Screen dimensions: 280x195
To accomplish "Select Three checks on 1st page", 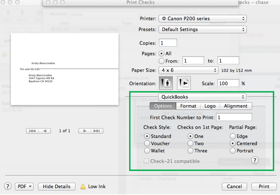I will pyautogui.click(x=190, y=151).
